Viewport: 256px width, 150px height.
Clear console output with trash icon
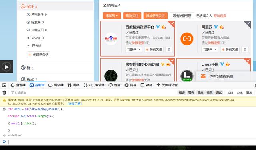pos(4,93)
